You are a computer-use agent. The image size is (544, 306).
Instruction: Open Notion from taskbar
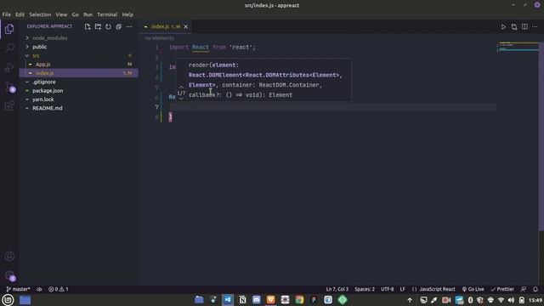pyautogui.click(x=242, y=300)
